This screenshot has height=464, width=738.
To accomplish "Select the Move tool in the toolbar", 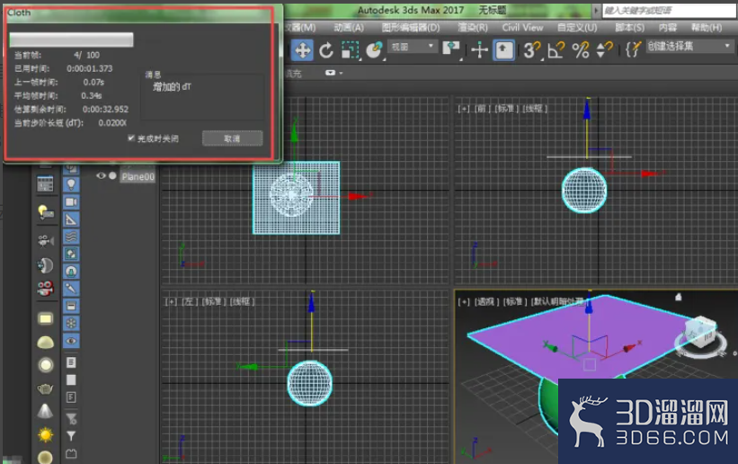I will [x=302, y=50].
